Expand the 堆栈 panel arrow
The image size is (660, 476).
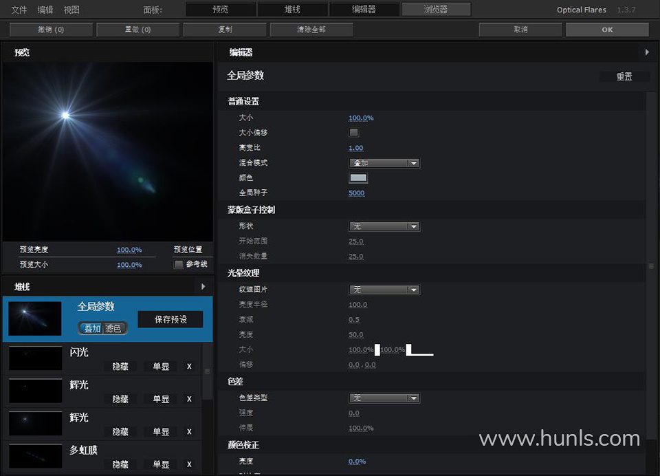[x=203, y=286]
